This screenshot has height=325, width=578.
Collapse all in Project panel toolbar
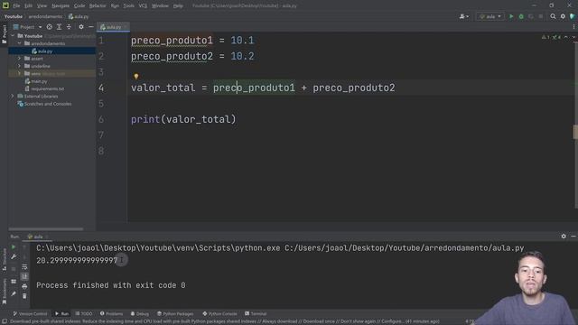pyautogui.click(x=69, y=27)
